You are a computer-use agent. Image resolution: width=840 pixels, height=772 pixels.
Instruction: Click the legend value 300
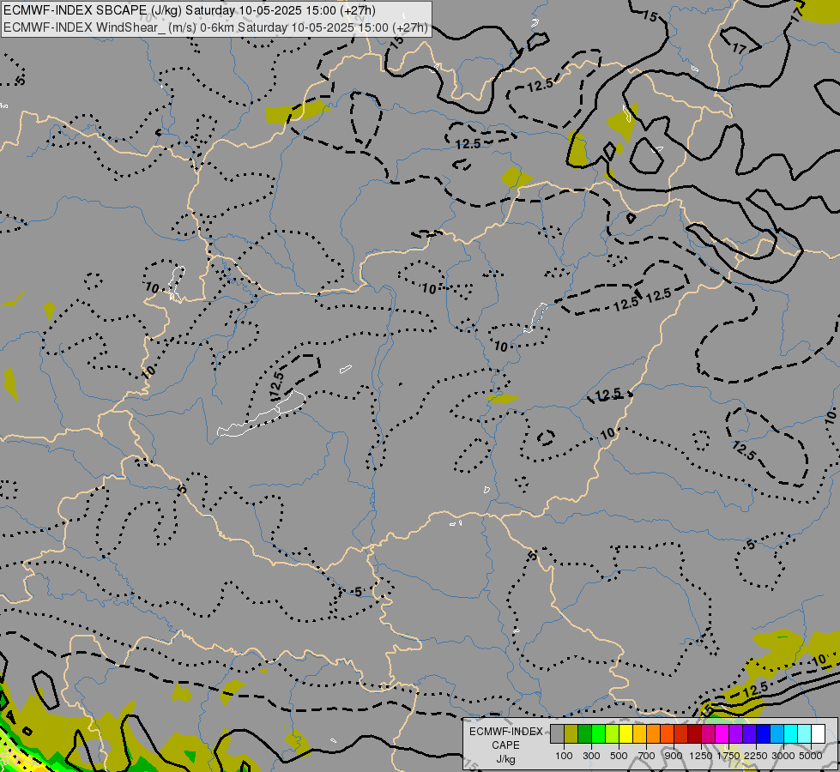(x=591, y=756)
